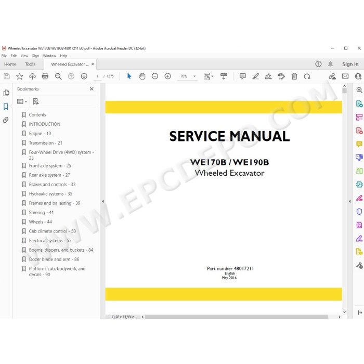Viewport: 364px width, 364px height.
Task: Open the notifications bell
Action: point(330,64)
